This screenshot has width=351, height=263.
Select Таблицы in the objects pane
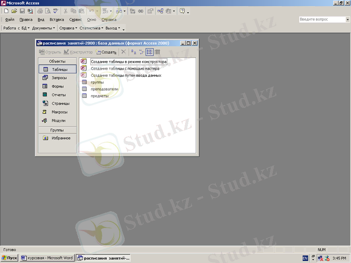pyautogui.click(x=57, y=69)
